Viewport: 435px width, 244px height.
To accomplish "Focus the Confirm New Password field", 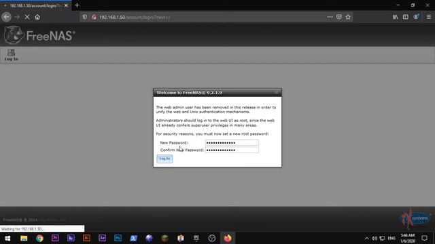I will pyautogui.click(x=232, y=150).
